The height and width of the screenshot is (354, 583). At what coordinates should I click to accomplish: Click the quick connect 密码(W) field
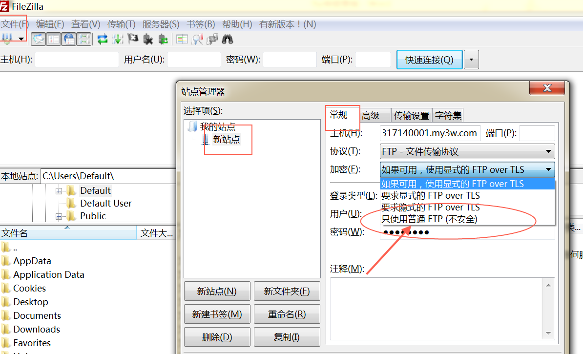click(x=290, y=60)
